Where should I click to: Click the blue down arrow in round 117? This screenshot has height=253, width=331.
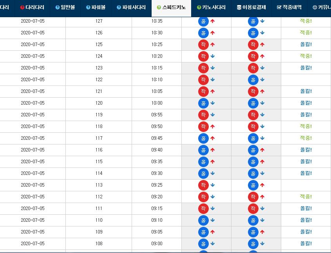(x=262, y=138)
